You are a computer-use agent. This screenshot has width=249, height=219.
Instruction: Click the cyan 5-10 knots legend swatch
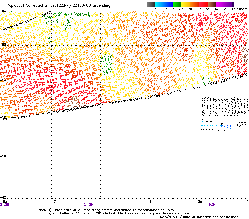coord(159,4)
